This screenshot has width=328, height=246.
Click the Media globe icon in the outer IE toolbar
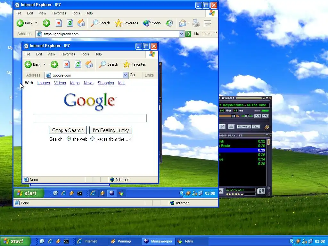[147, 23]
